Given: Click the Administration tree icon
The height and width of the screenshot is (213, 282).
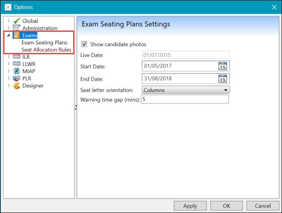Looking at the screenshot, I should (17, 28).
